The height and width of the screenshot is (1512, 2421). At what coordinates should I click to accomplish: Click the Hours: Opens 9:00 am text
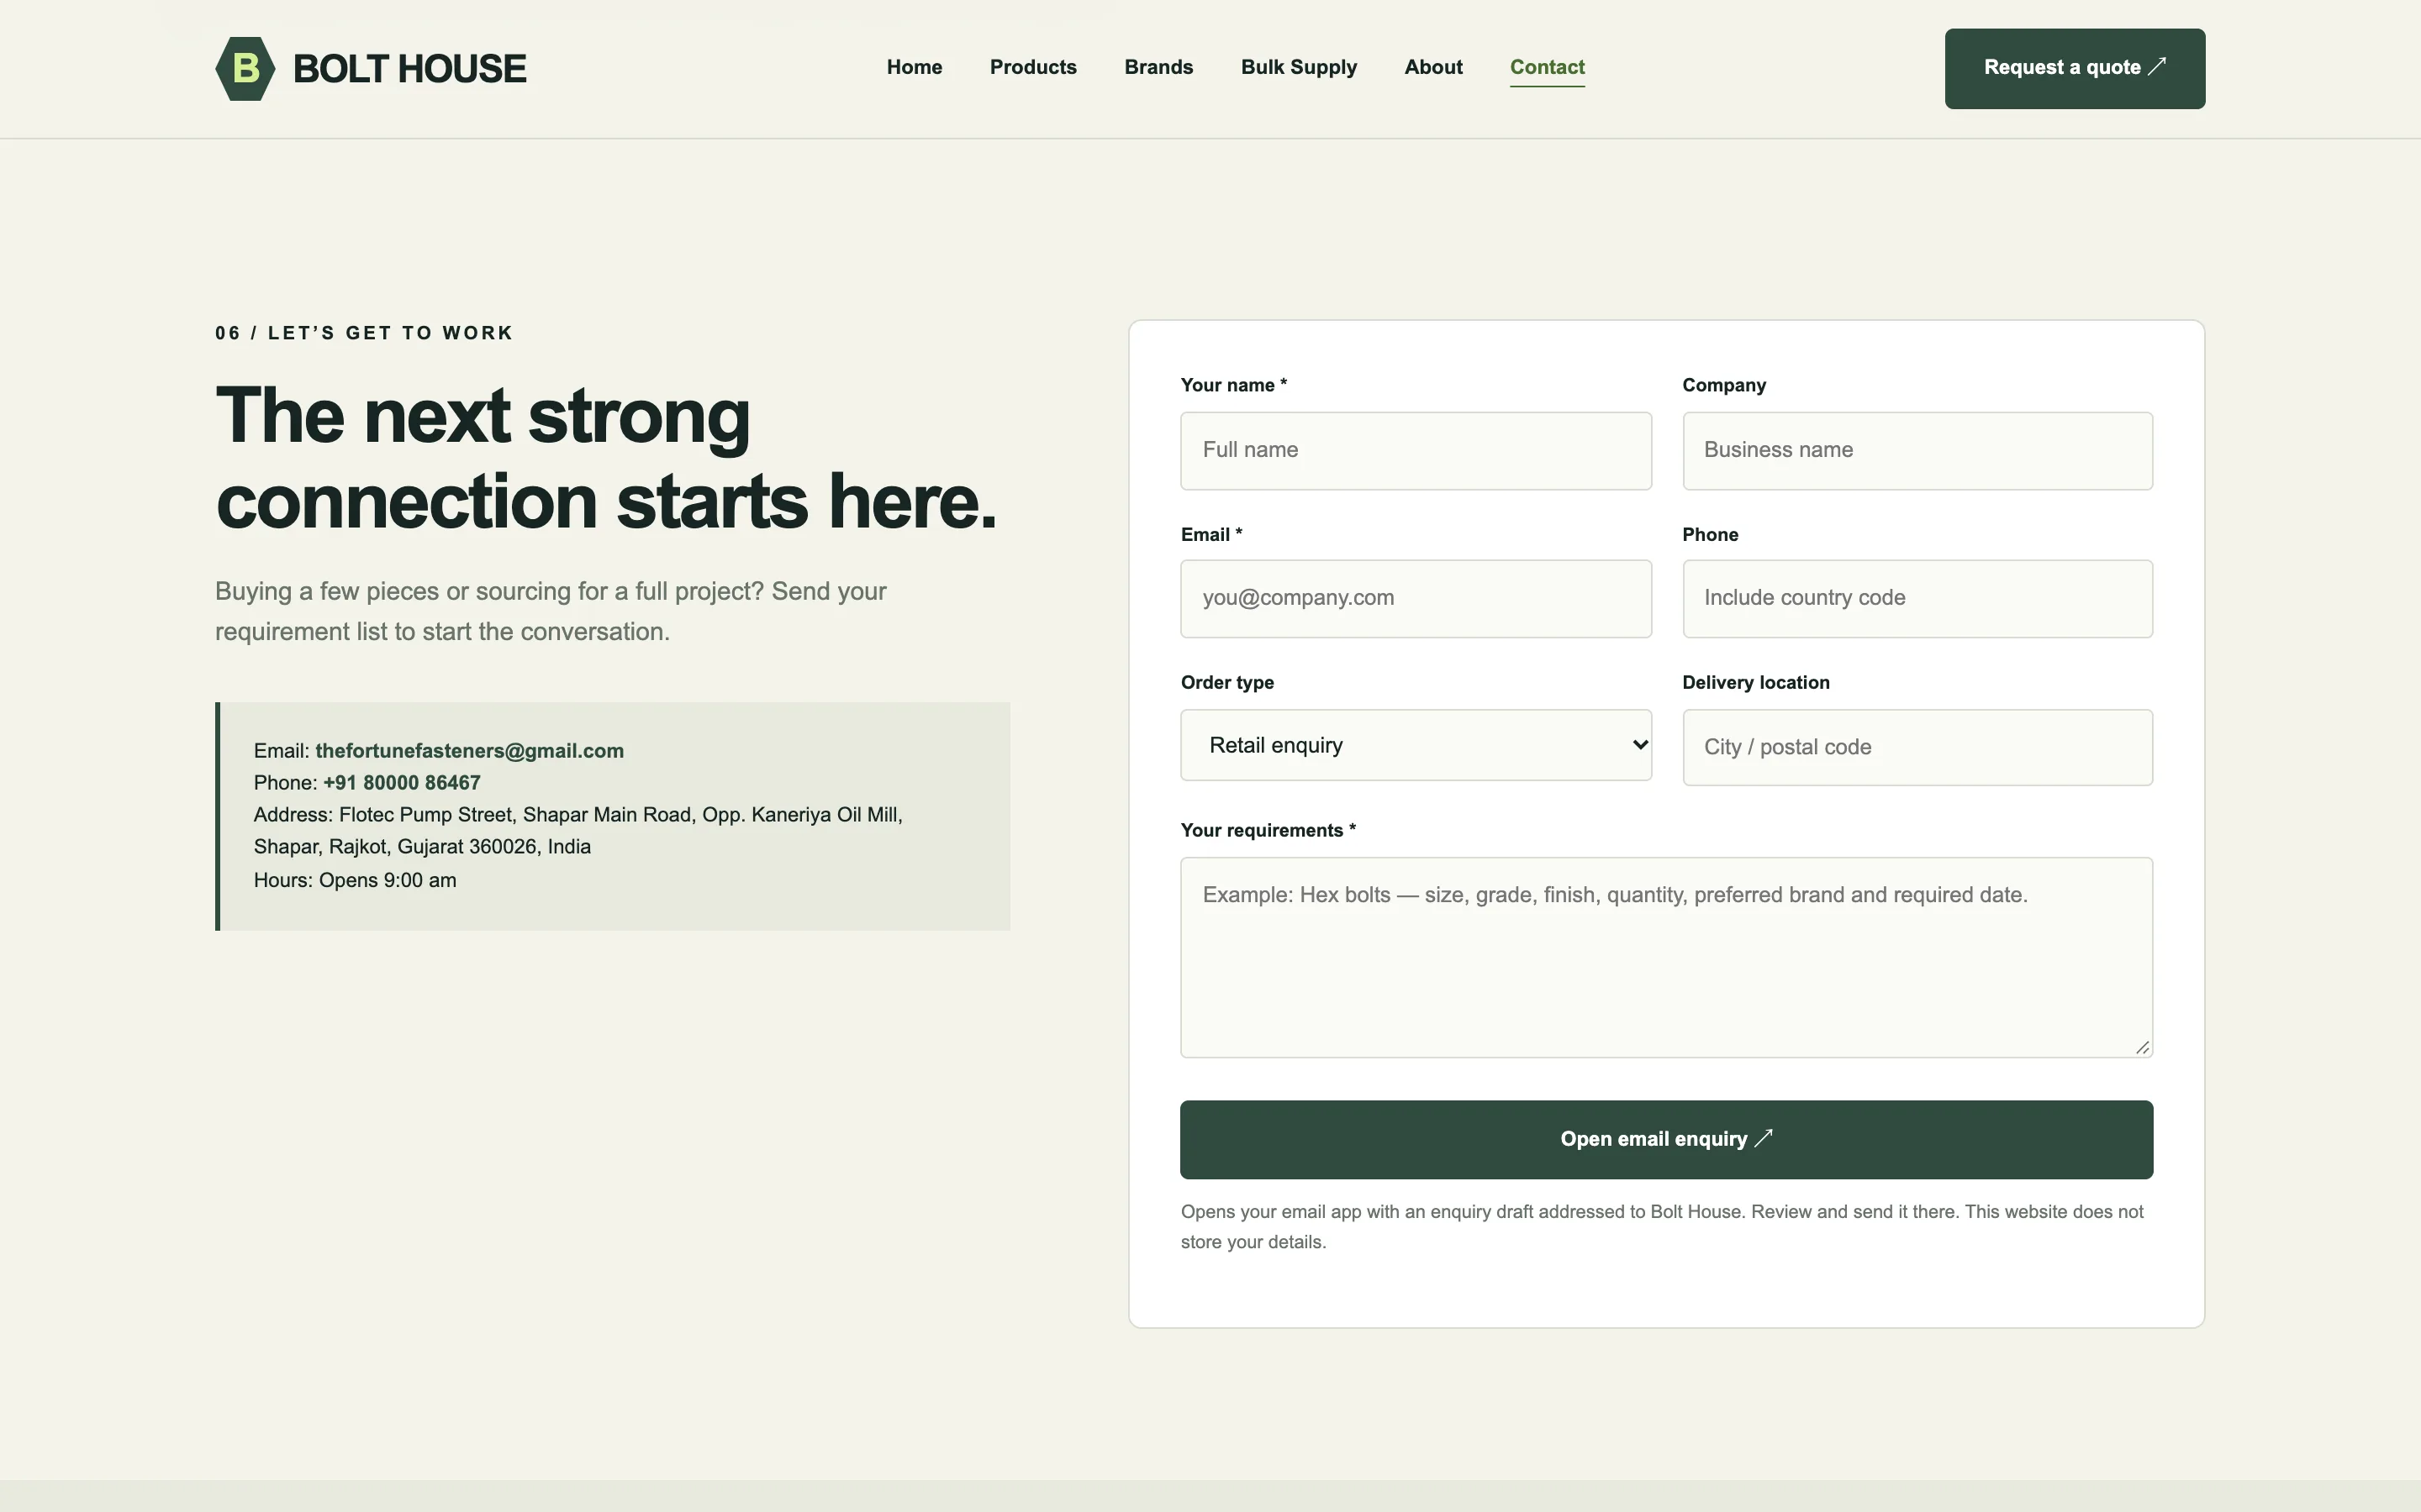[355, 880]
